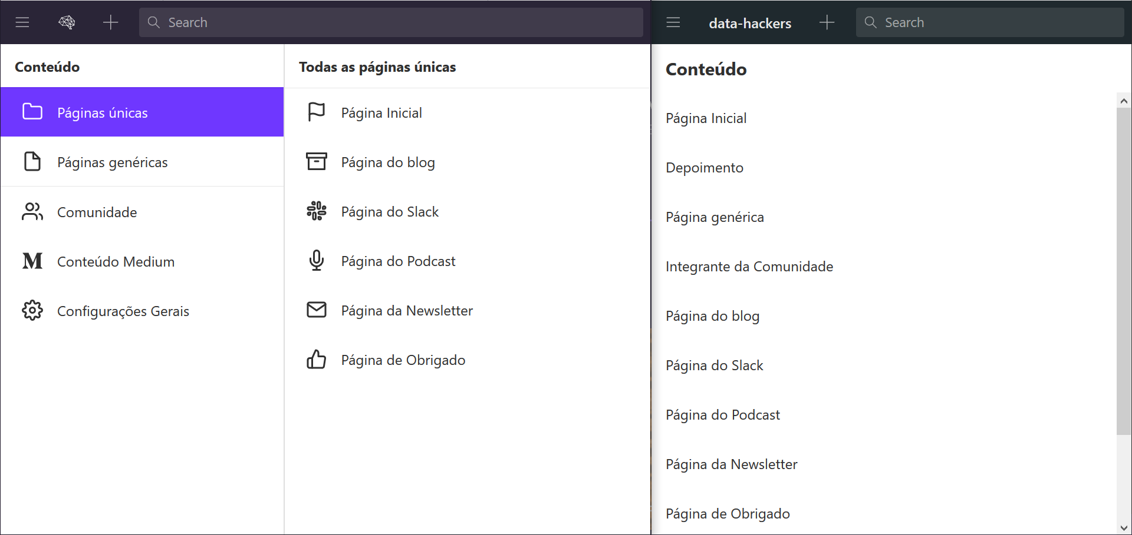The height and width of the screenshot is (535, 1132).
Task: Click the Slack icon for Página do Slack
Action: 317,211
